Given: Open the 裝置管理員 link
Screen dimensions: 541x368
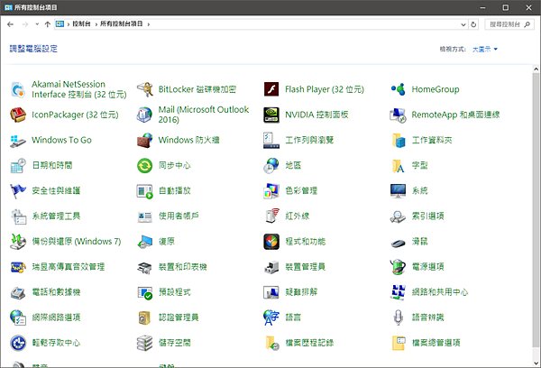Looking at the screenshot, I should [x=306, y=267].
